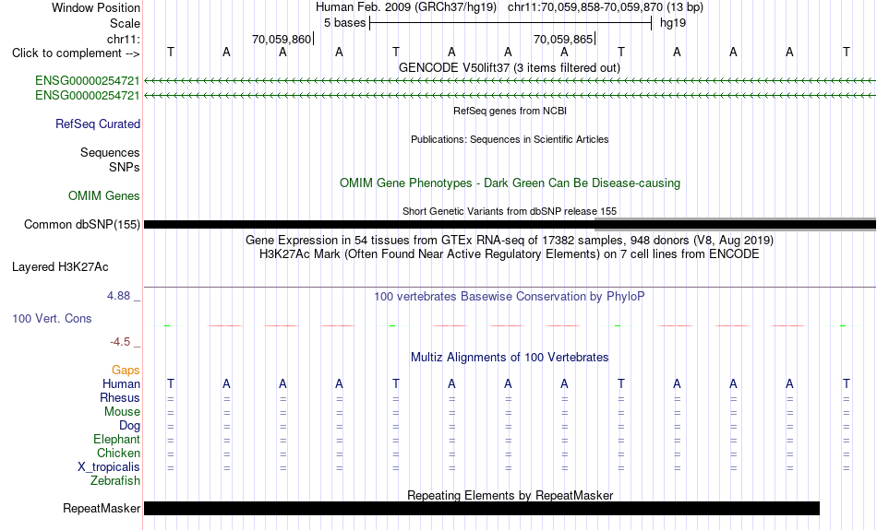
Task: Select the Elephant species row label
Action: tap(116, 440)
